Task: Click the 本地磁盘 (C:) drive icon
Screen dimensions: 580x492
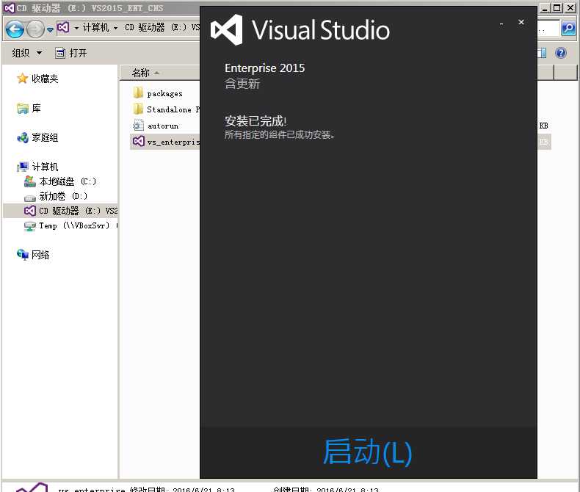Action: (30, 181)
